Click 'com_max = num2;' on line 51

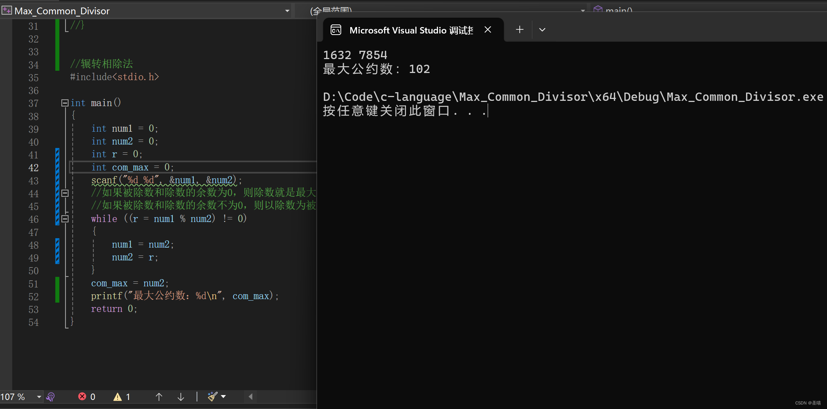pos(130,283)
